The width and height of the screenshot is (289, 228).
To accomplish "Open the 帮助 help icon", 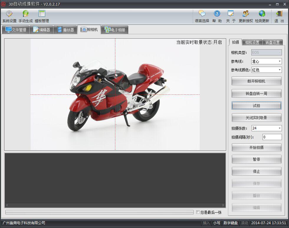I will pos(217,16).
